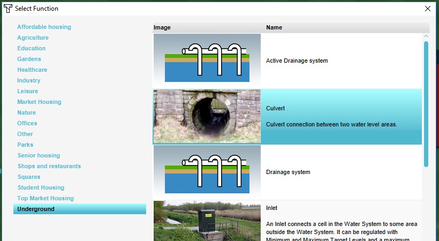This screenshot has width=439, height=241.
Task: Sort by the Name column header
Action: 274,27
